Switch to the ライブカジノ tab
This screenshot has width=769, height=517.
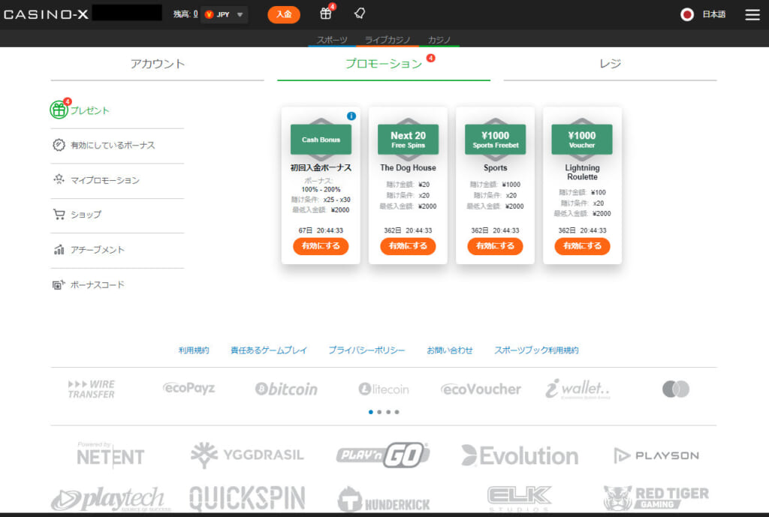point(388,40)
